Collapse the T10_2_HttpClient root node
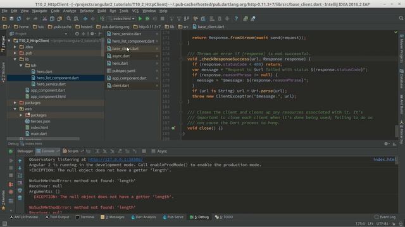This screenshot has height=227, width=405. 9,40
